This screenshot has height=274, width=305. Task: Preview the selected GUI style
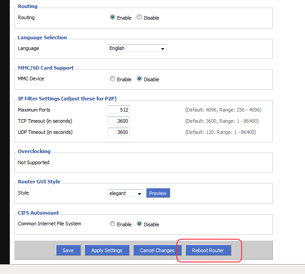[x=158, y=193]
